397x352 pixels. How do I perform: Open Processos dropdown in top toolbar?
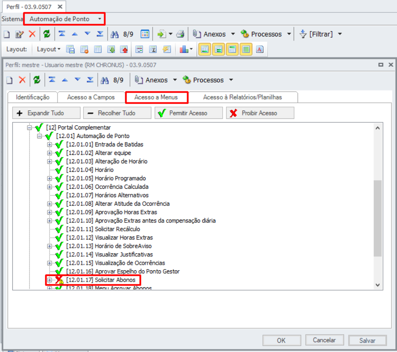pyautogui.click(x=289, y=34)
